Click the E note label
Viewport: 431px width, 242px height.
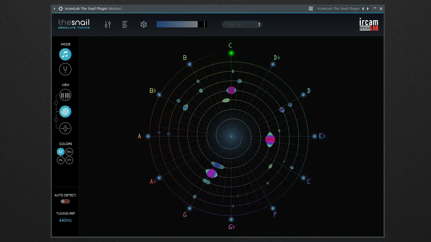coord(309,181)
